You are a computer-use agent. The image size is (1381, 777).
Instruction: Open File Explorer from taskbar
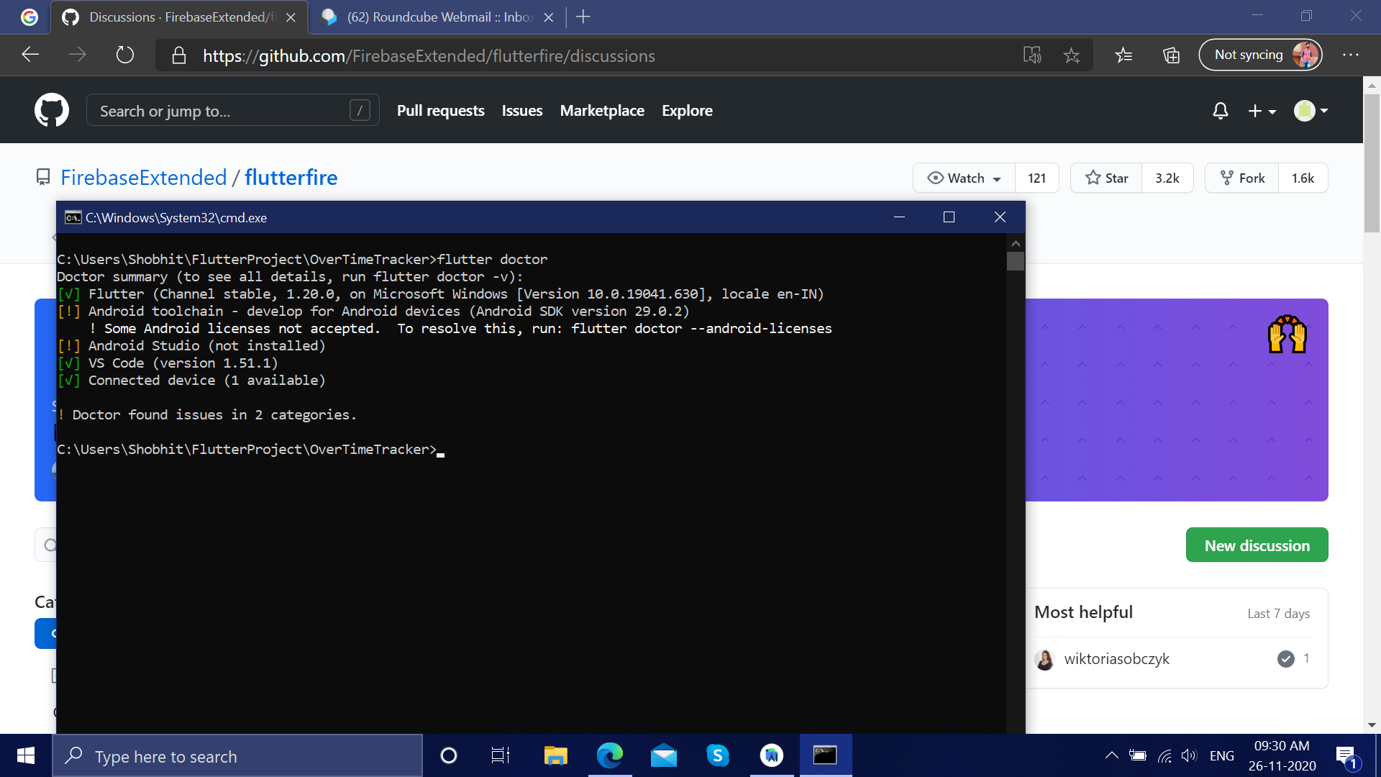click(555, 755)
